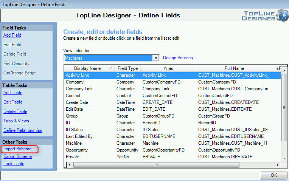Open Define Relationships link
The height and width of the screenshot is (181, 289).
[x=23, y=130]
